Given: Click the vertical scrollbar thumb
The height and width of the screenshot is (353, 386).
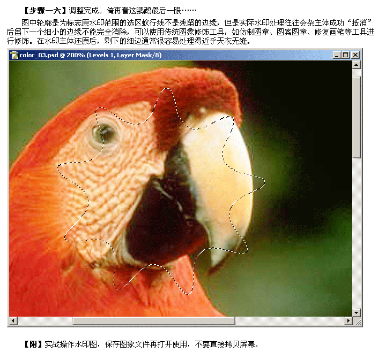Looking at the screenshot, I should (x=357, y=117).
